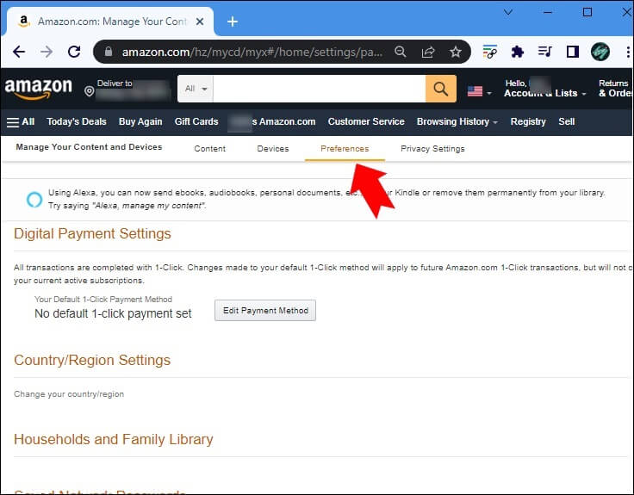634x495 pixels.
Task: Switch to the Content tab
Action: (210, 149)
